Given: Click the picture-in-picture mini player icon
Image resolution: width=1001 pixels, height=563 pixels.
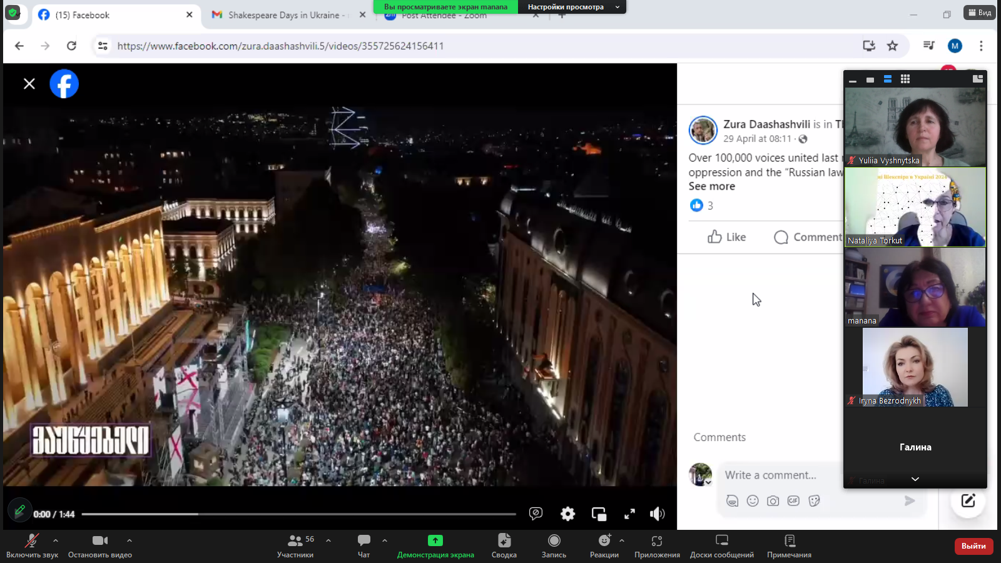Looking at the screenshot, I should tap(599, 514).
